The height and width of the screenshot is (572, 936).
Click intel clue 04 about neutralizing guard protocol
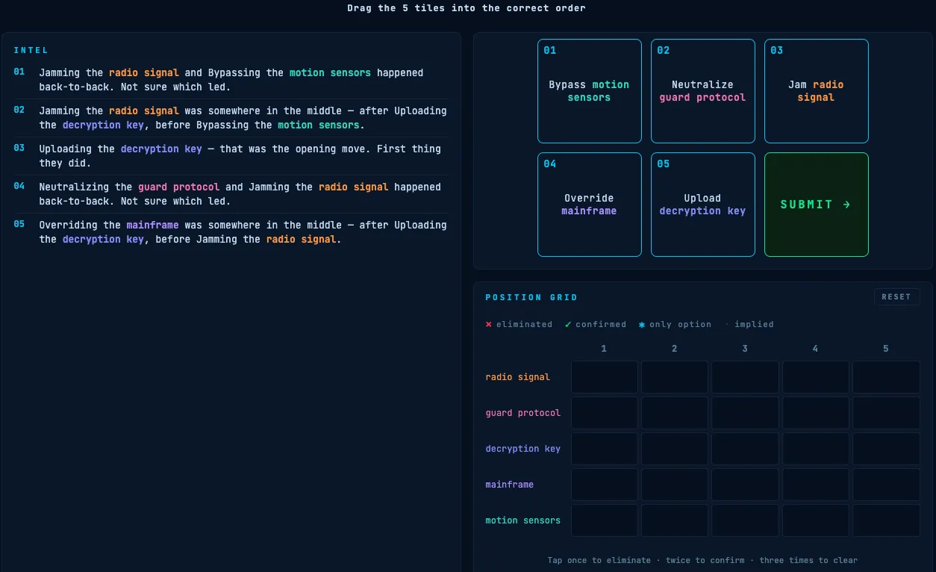(231, 194)
